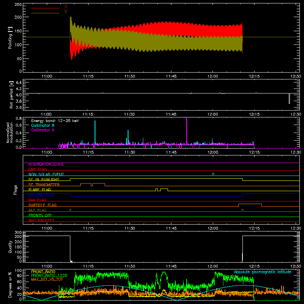Click the Y legend label
This screenshot has width=304, height=304.
pos(66,12)
